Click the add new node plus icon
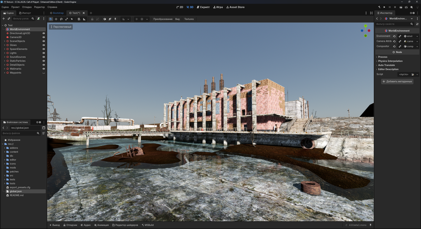The width and height of the screenshot is (421, 229). pos(4,19)
